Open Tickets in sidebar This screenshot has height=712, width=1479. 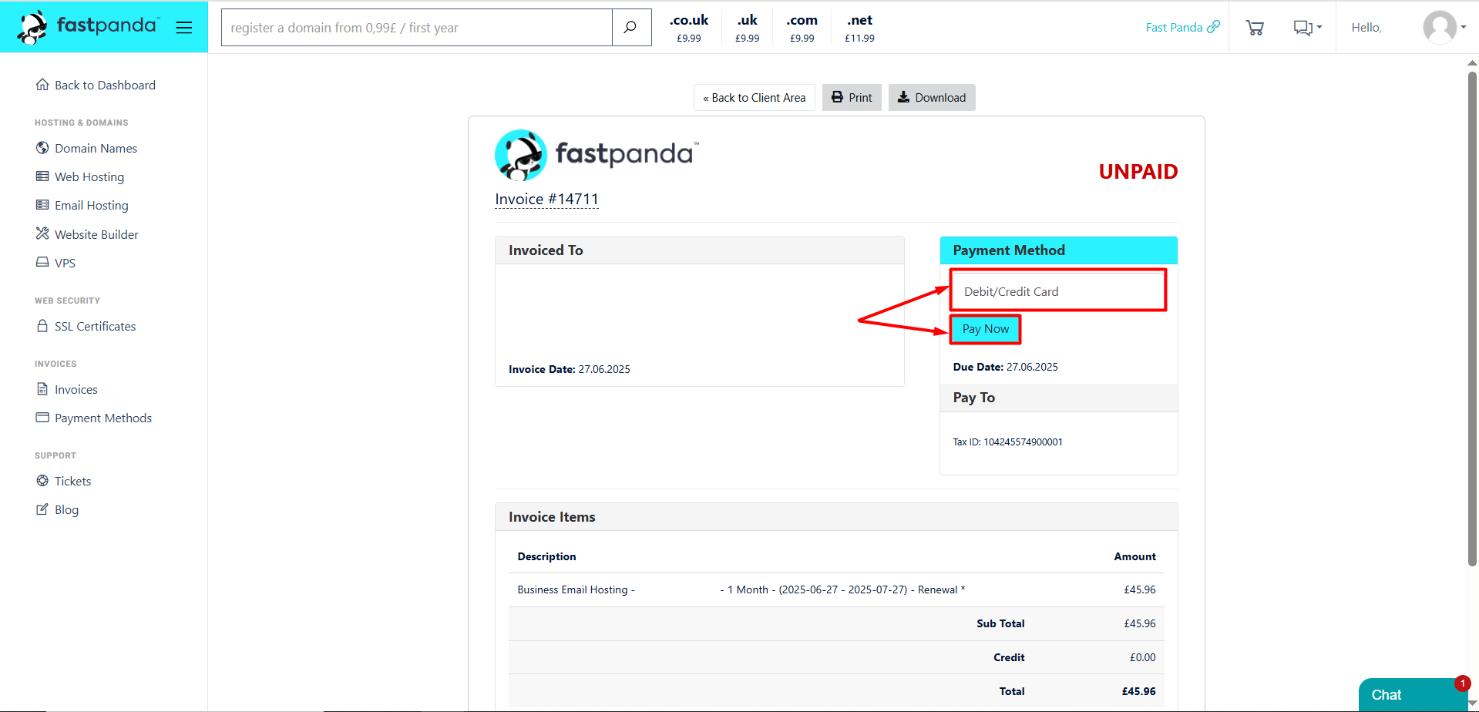point(72,481)
